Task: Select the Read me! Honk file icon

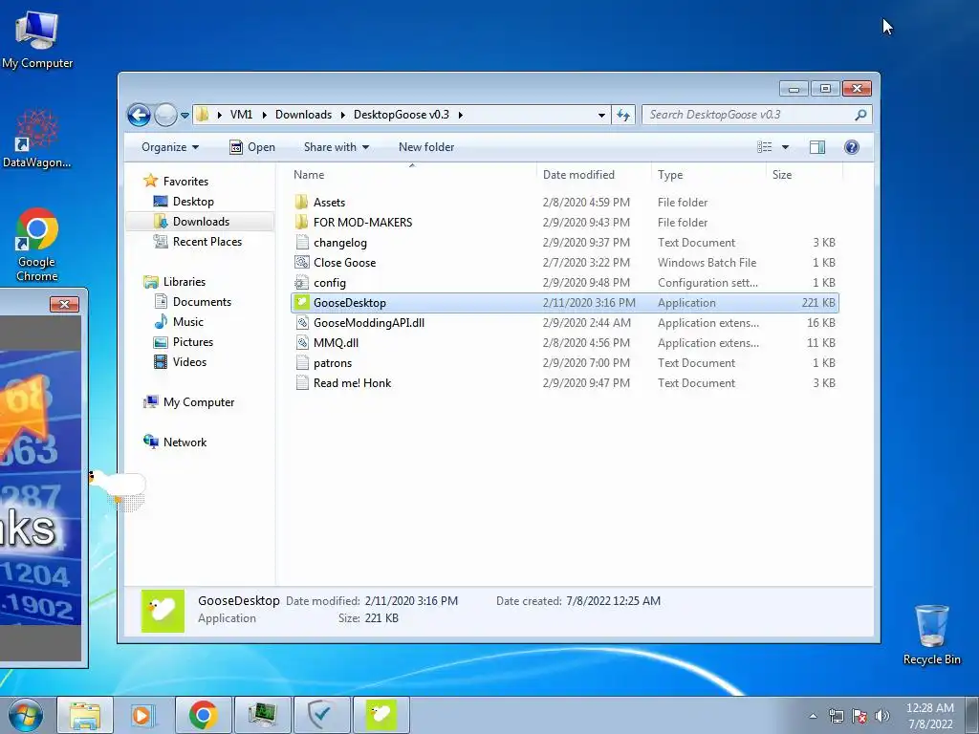Action: pos(302,382)
